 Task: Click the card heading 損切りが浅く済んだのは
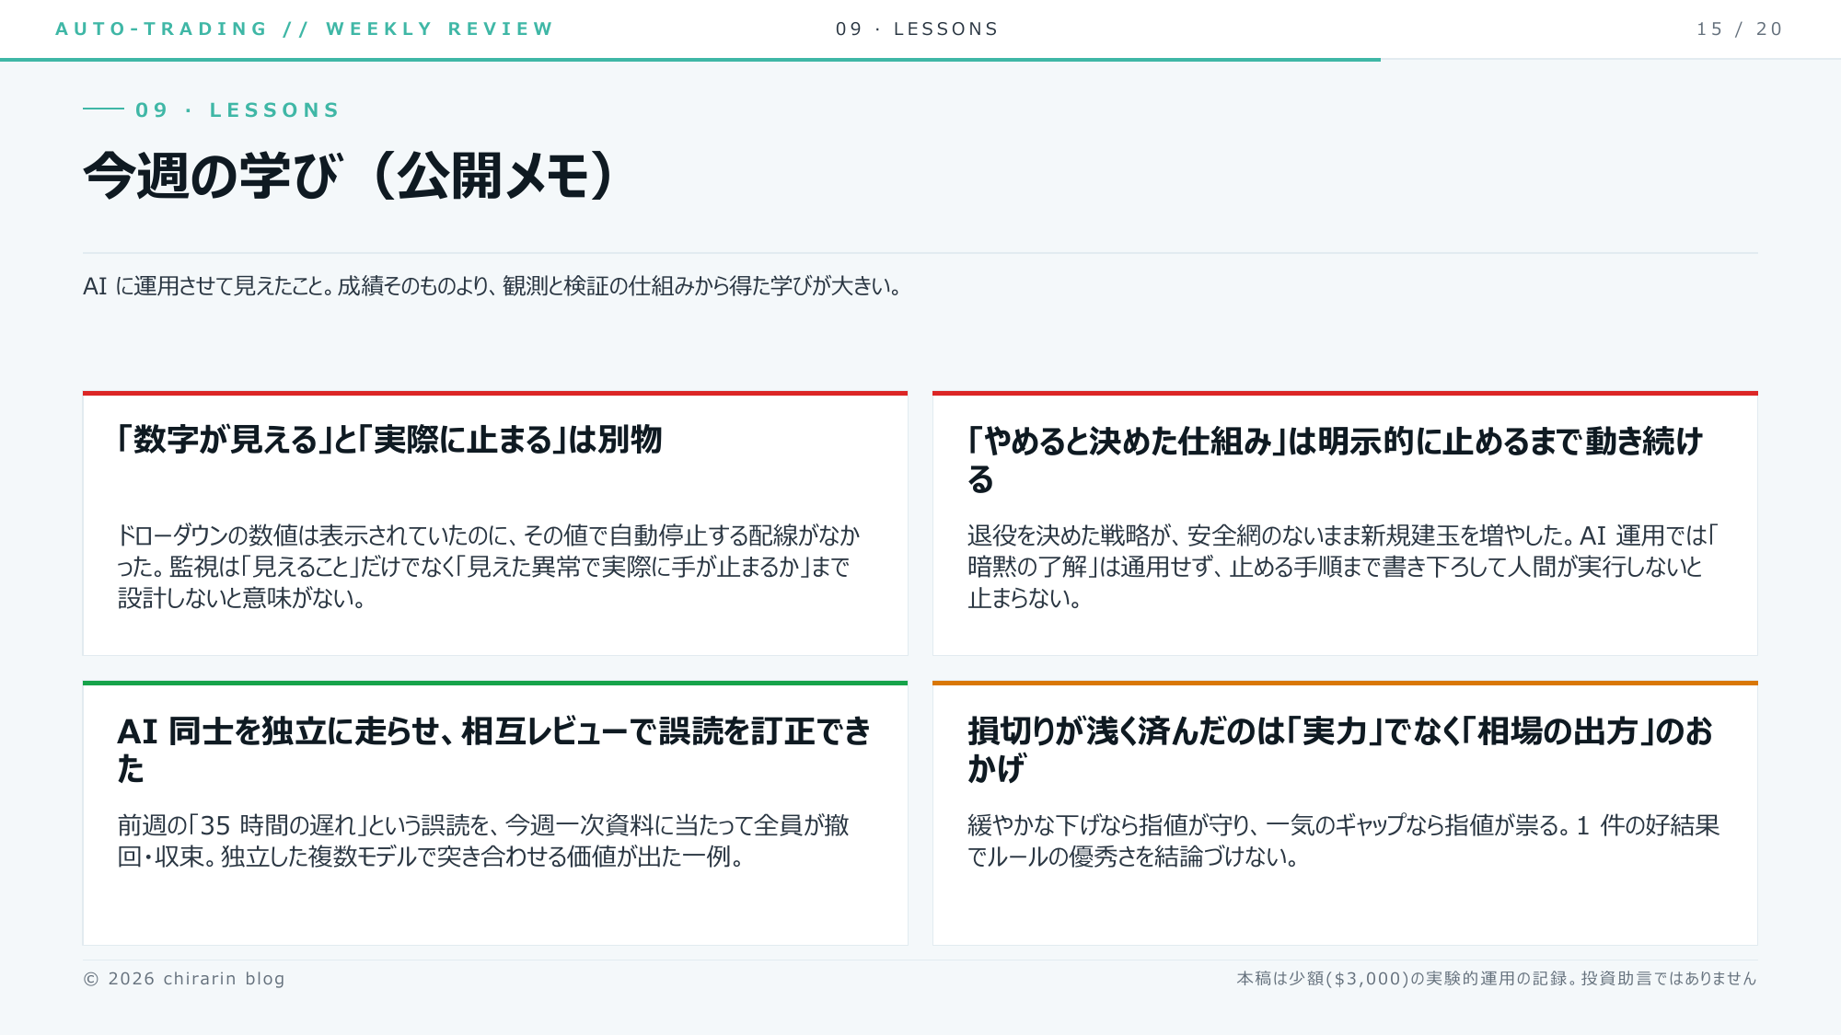1339,750
